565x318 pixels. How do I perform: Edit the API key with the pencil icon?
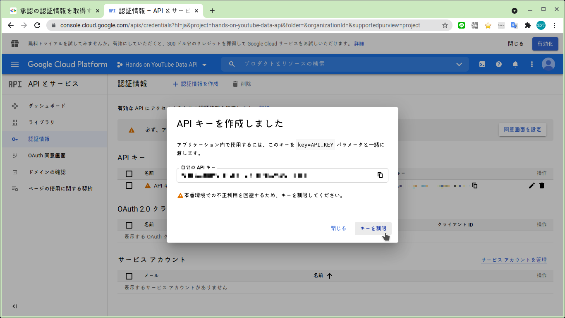pos(531,185)
